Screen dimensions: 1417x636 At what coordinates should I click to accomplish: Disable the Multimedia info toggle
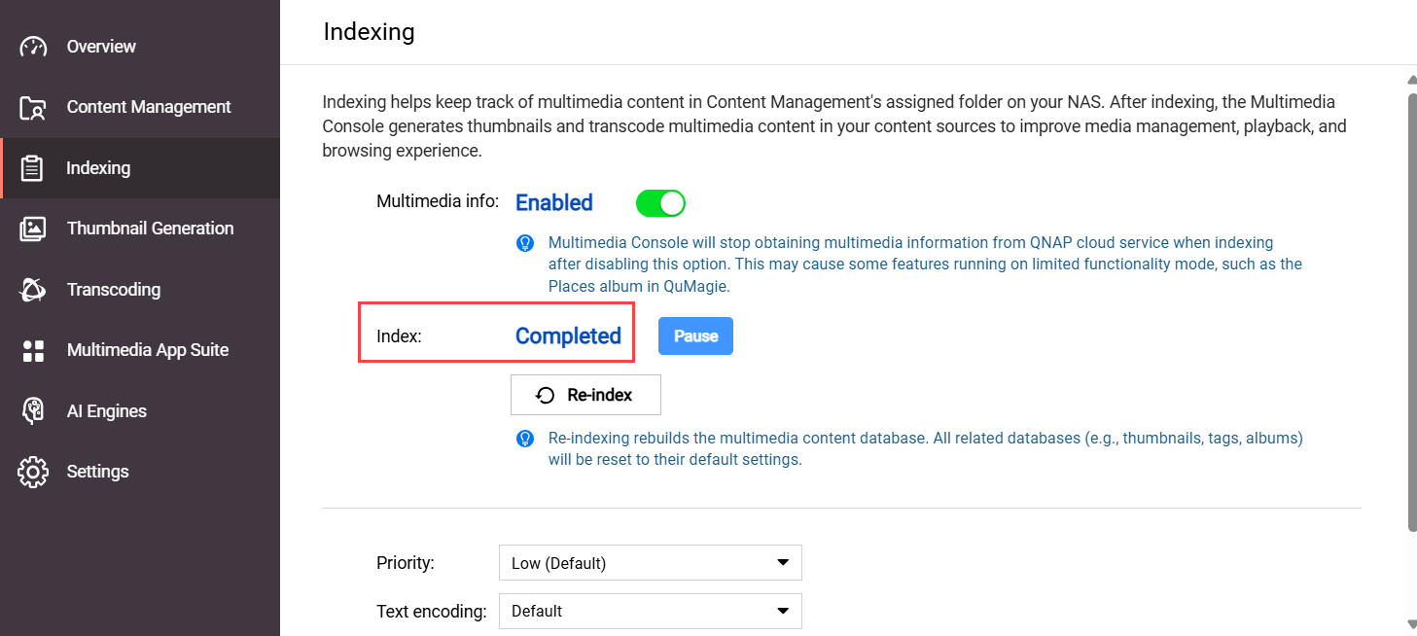[660, 203]
